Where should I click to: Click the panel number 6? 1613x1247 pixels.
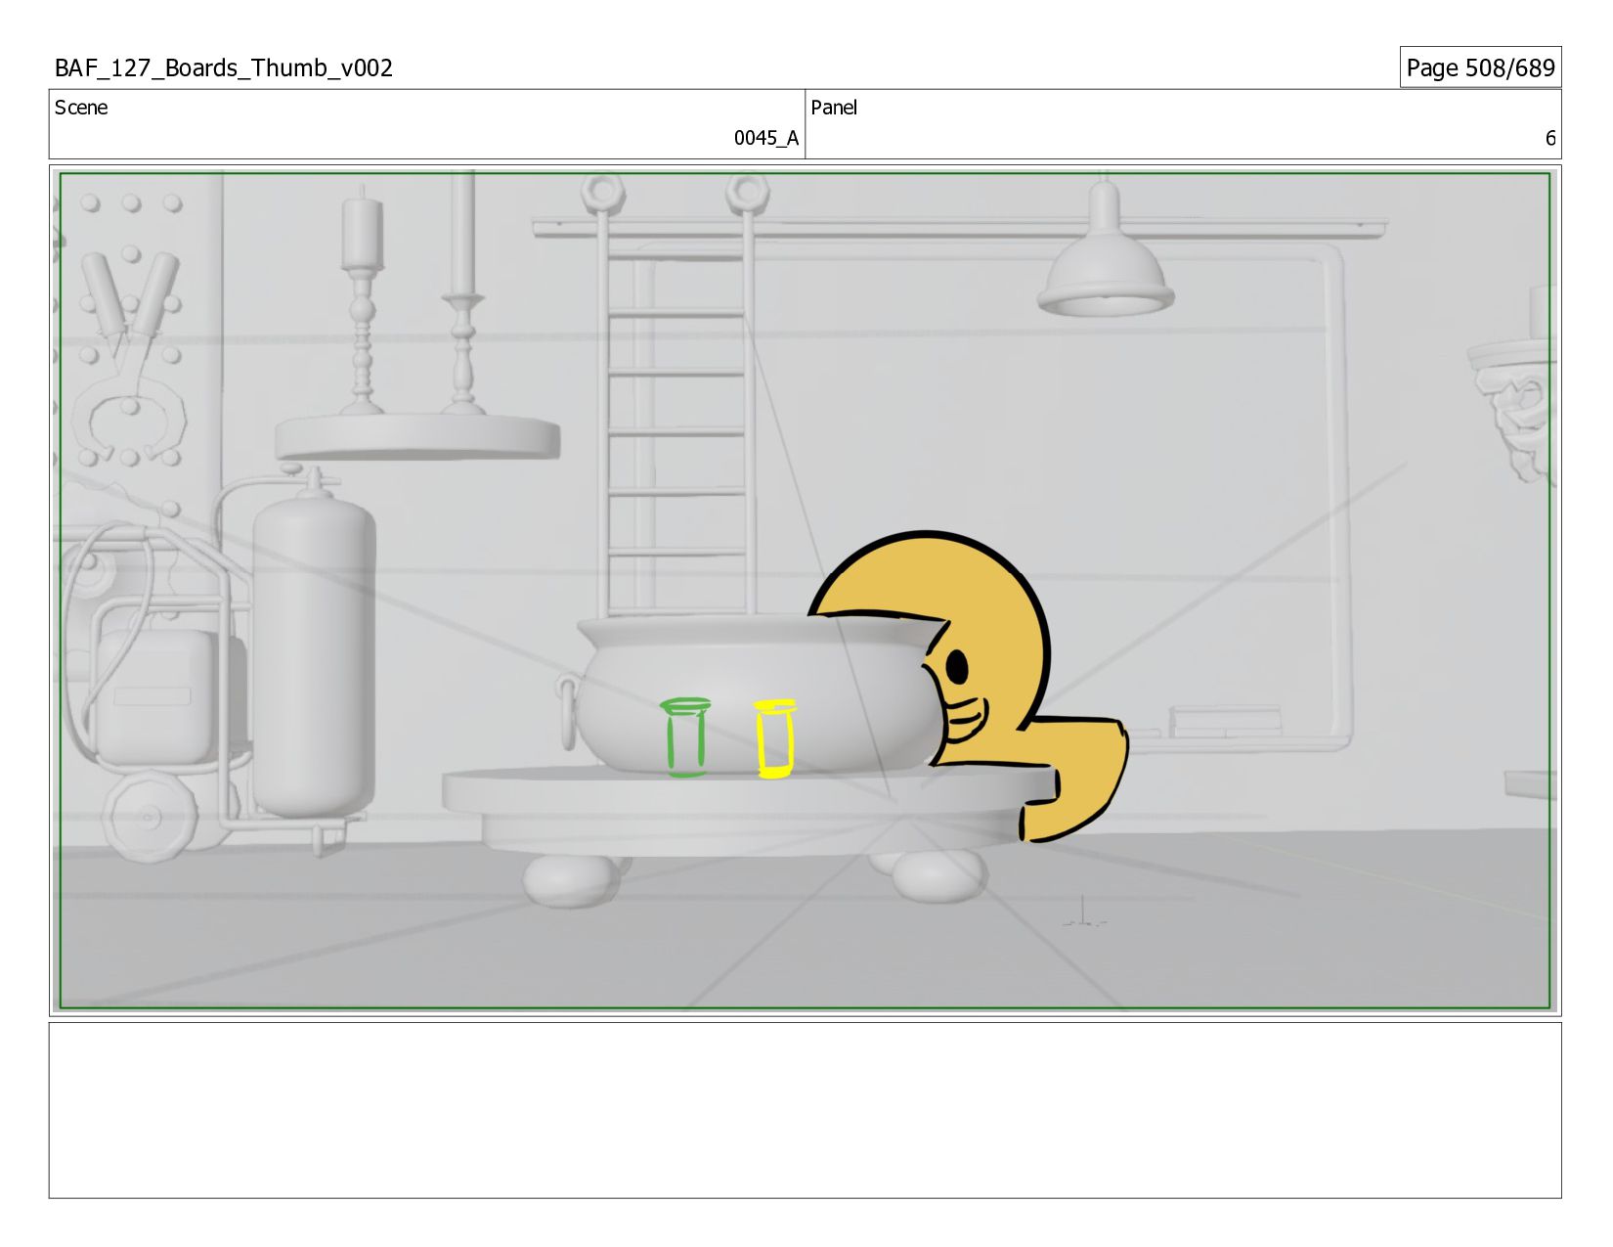[1549, 138]
